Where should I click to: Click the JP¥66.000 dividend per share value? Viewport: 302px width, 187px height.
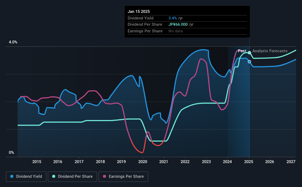pyautogui.click(x=178, y=25)
